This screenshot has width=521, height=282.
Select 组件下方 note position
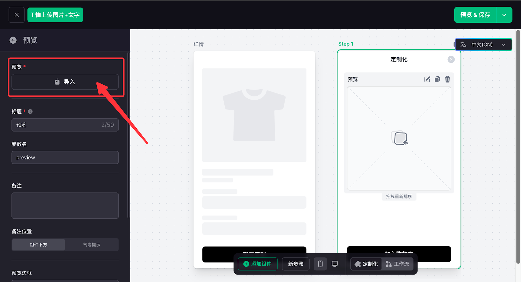tap(38, 245)
